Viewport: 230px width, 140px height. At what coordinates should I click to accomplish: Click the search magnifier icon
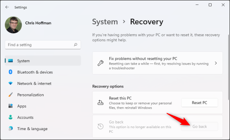[x=76, y=45]
